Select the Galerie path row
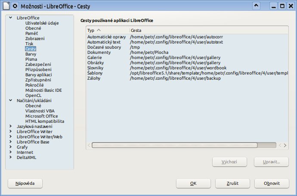Screen dimensions: 297x196 (187, 57)
